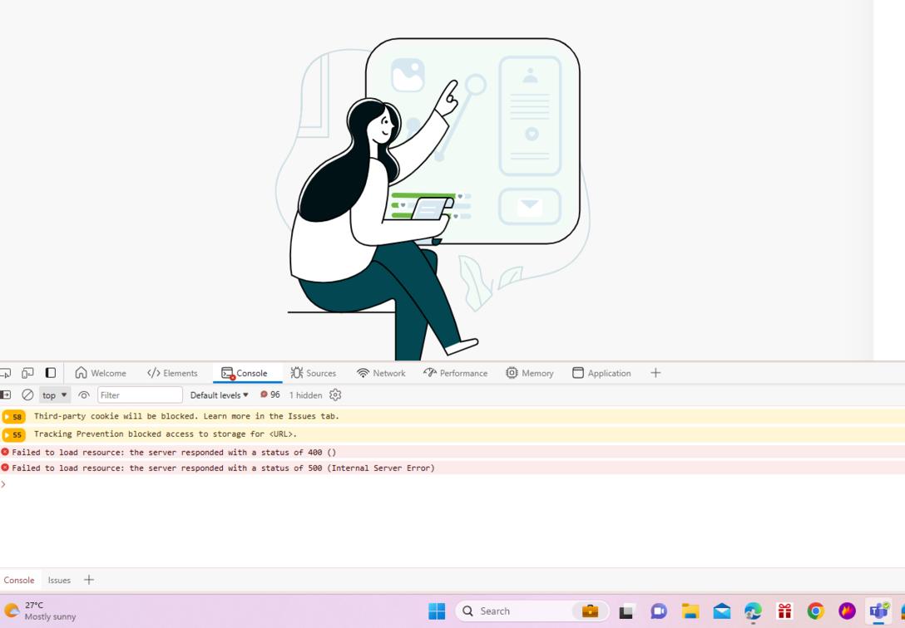
Task: Add a quick view panel next to Issues tab
Action: coord(89,580)
